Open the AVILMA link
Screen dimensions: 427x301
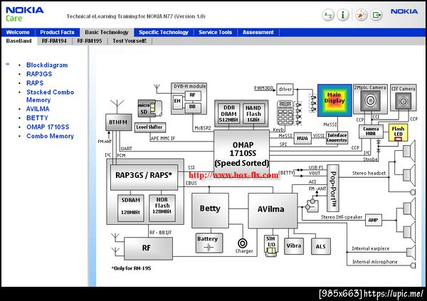pyautogui.click(x=38, y=109)
